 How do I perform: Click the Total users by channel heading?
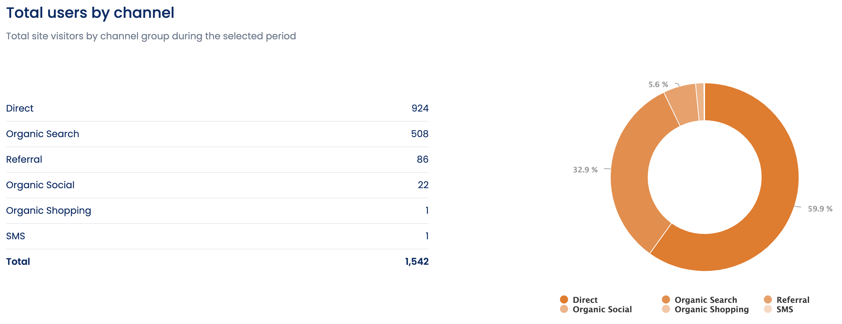coord(90,13)
